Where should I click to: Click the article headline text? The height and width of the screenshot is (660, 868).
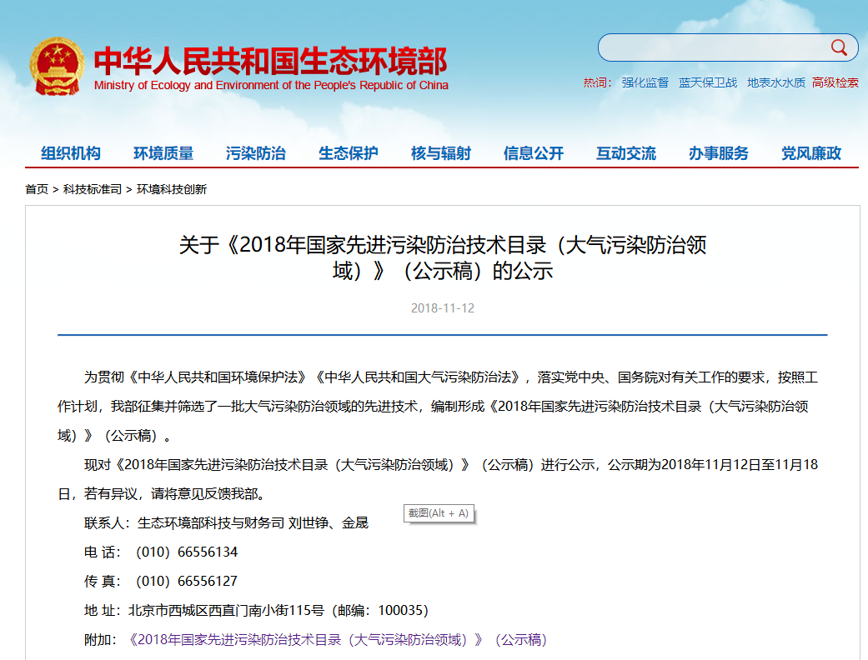tap(442, 257)
